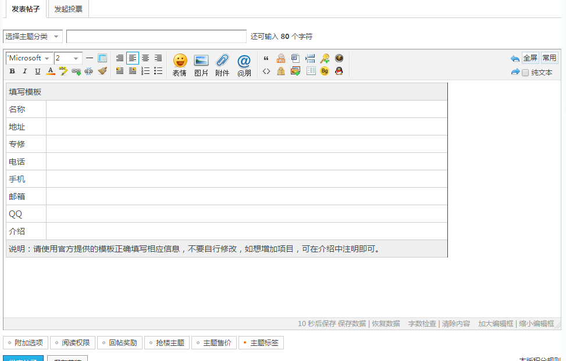Toggle bold text formatting

12,71
